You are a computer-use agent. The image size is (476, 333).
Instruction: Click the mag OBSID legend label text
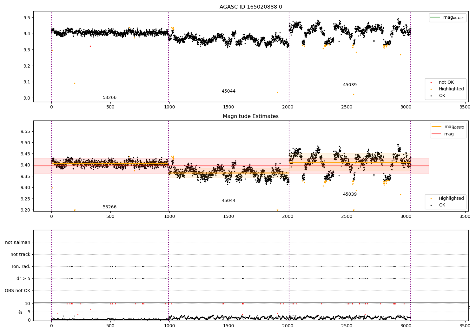[x=454, y=127]
